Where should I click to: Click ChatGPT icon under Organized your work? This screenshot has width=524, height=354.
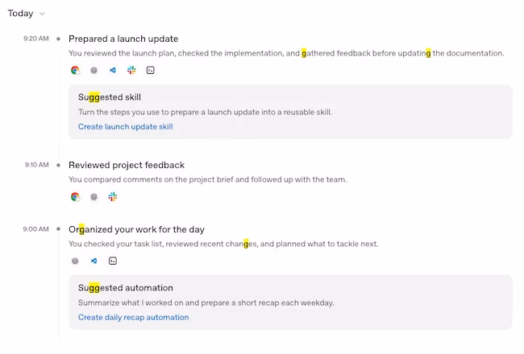pyautogui.click(x=75, y=261)
